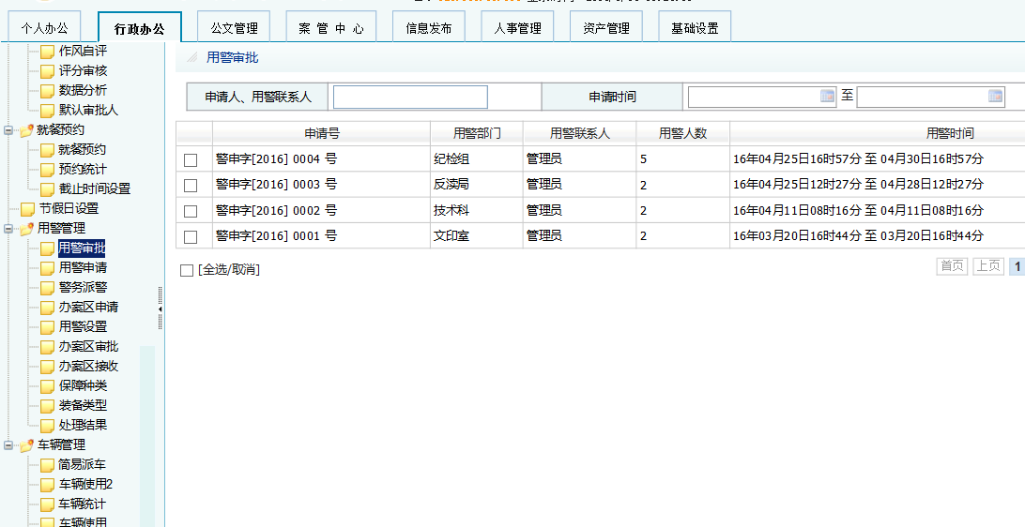Open calendar picker for application end date

tap(995, 96)
